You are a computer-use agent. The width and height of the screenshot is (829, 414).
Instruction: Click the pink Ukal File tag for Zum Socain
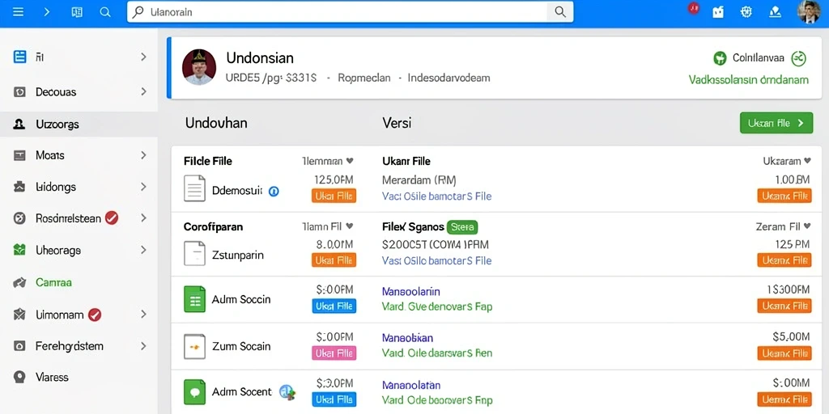pos(334,353)
